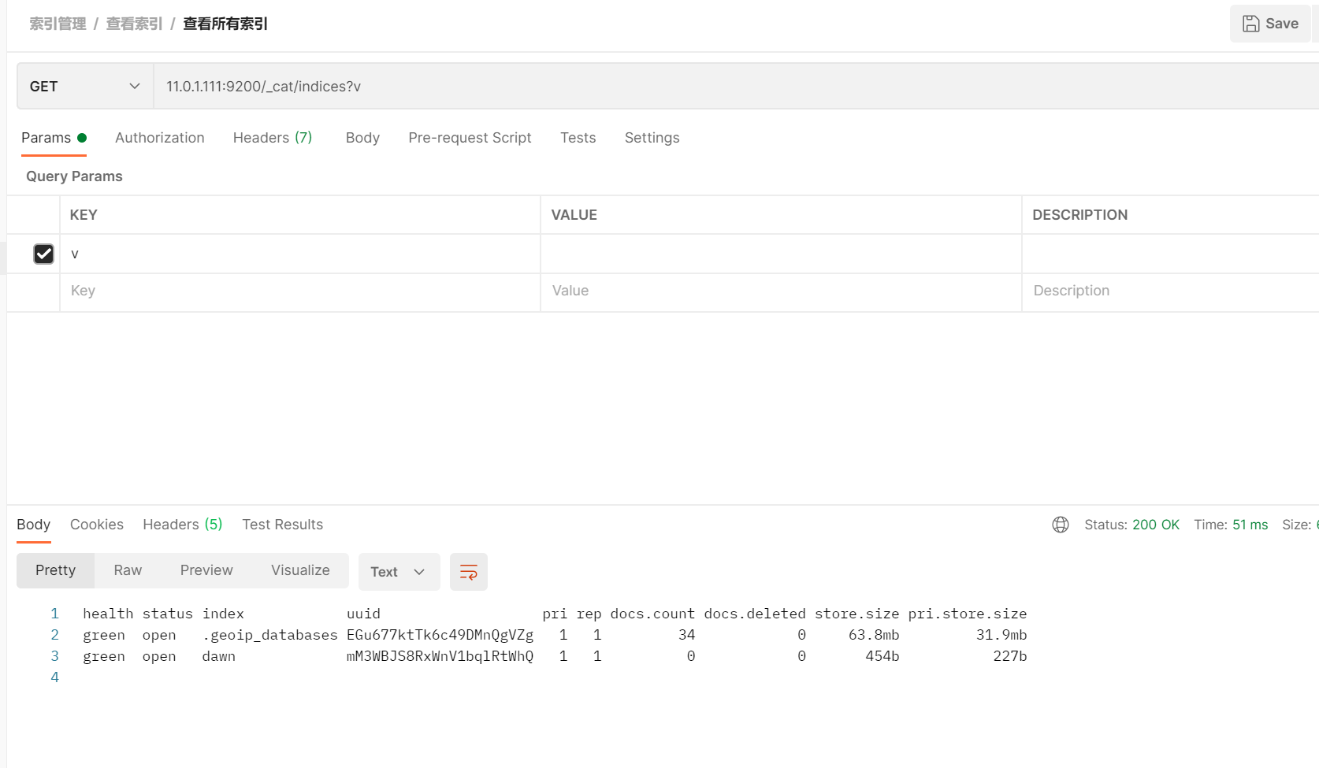1319x768 pixels.
Task: Open the Pre-request Script tab
Action: point(470,138)
